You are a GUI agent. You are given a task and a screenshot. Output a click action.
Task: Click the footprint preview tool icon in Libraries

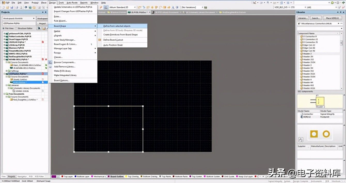(x=300, y=140)
